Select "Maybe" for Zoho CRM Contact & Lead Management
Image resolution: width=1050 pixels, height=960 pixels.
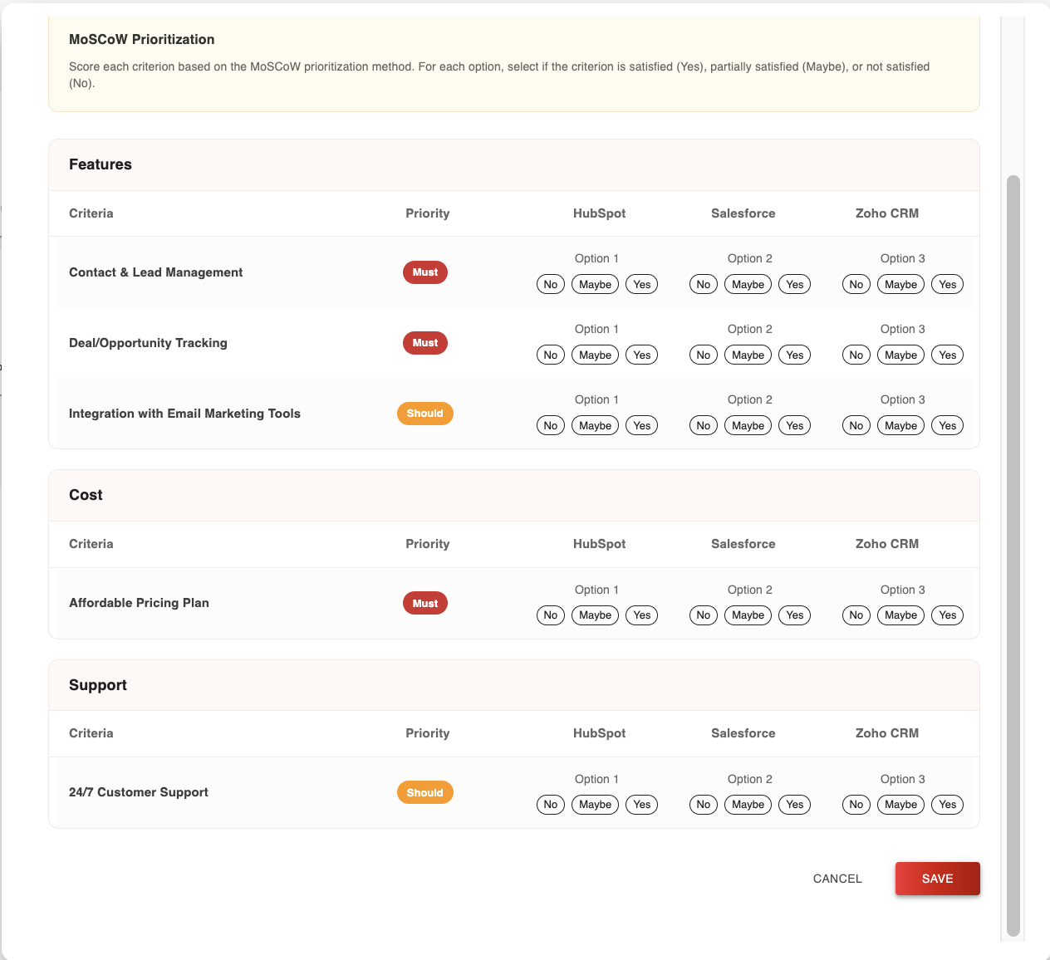(900, 284)
